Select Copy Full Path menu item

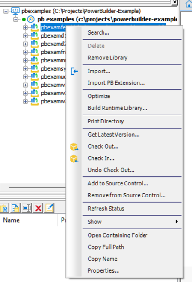tap(106, 247)
